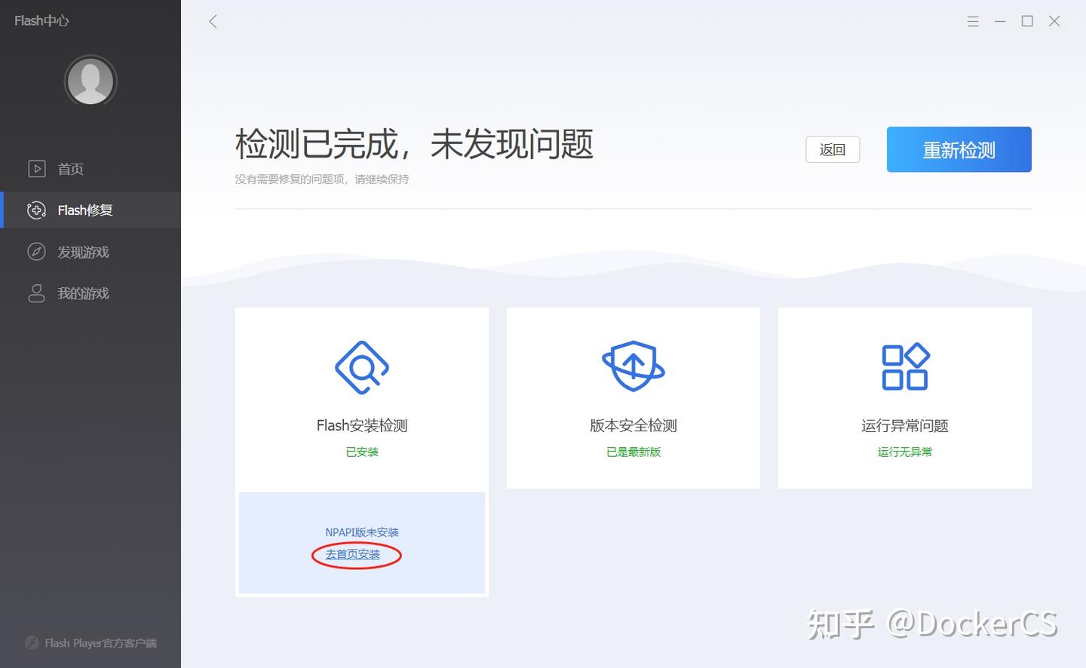Click the back arrow at top left

tap(213, 21)
